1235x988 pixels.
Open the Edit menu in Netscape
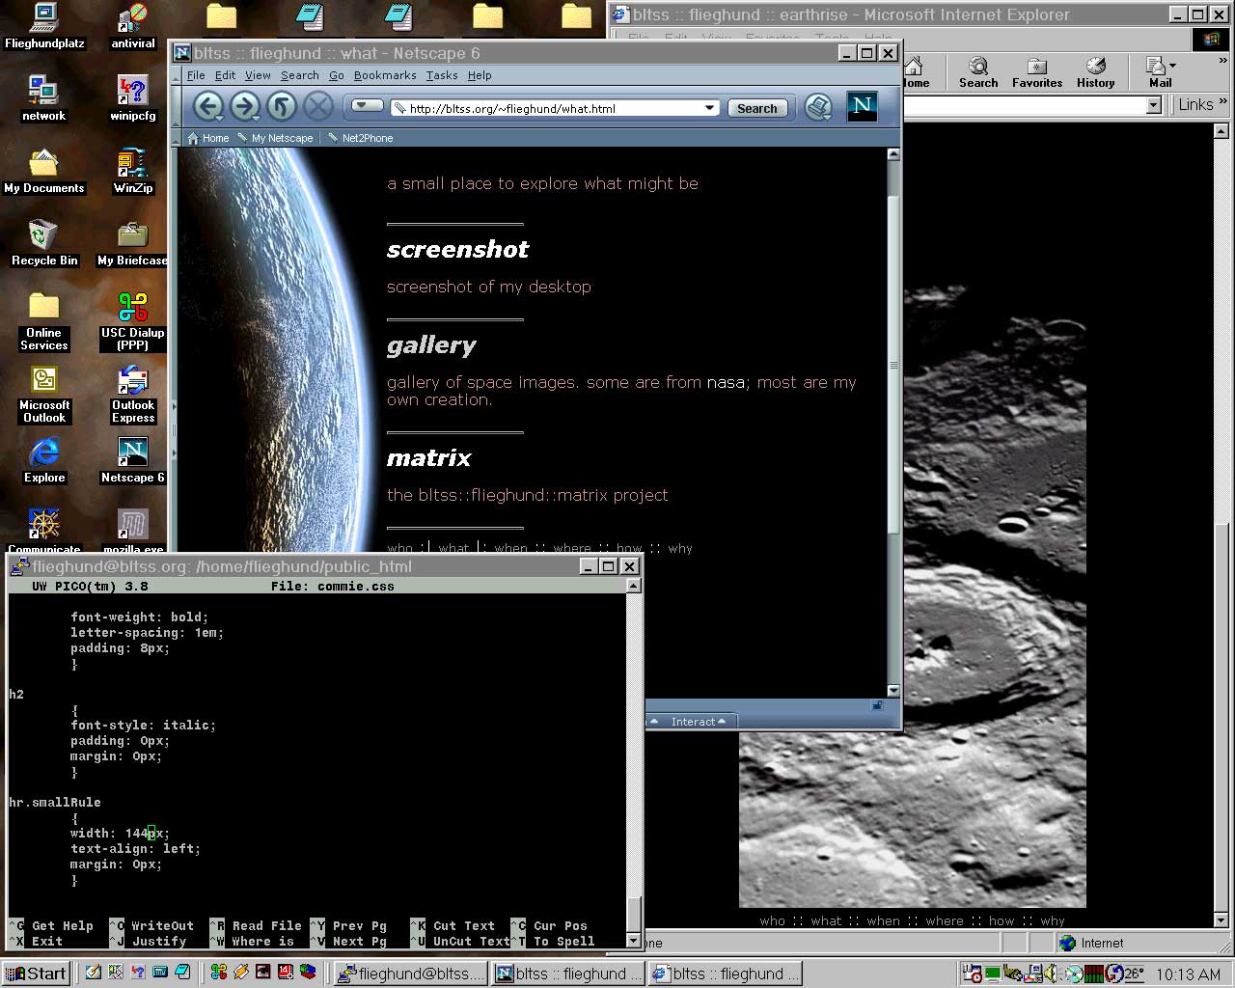[225, 75]
